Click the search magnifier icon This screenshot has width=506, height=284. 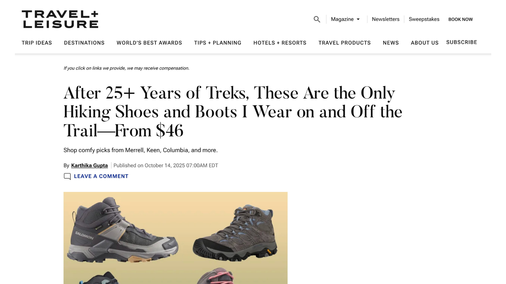[x=317, y=19]
